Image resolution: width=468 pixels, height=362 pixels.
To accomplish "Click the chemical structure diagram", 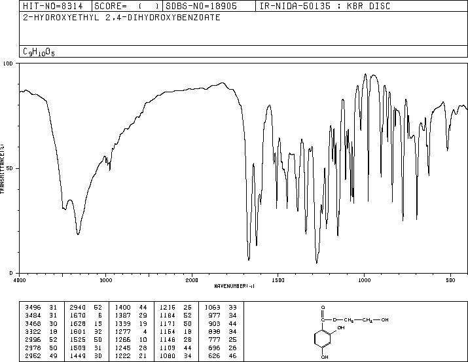I will click(351, 332).
